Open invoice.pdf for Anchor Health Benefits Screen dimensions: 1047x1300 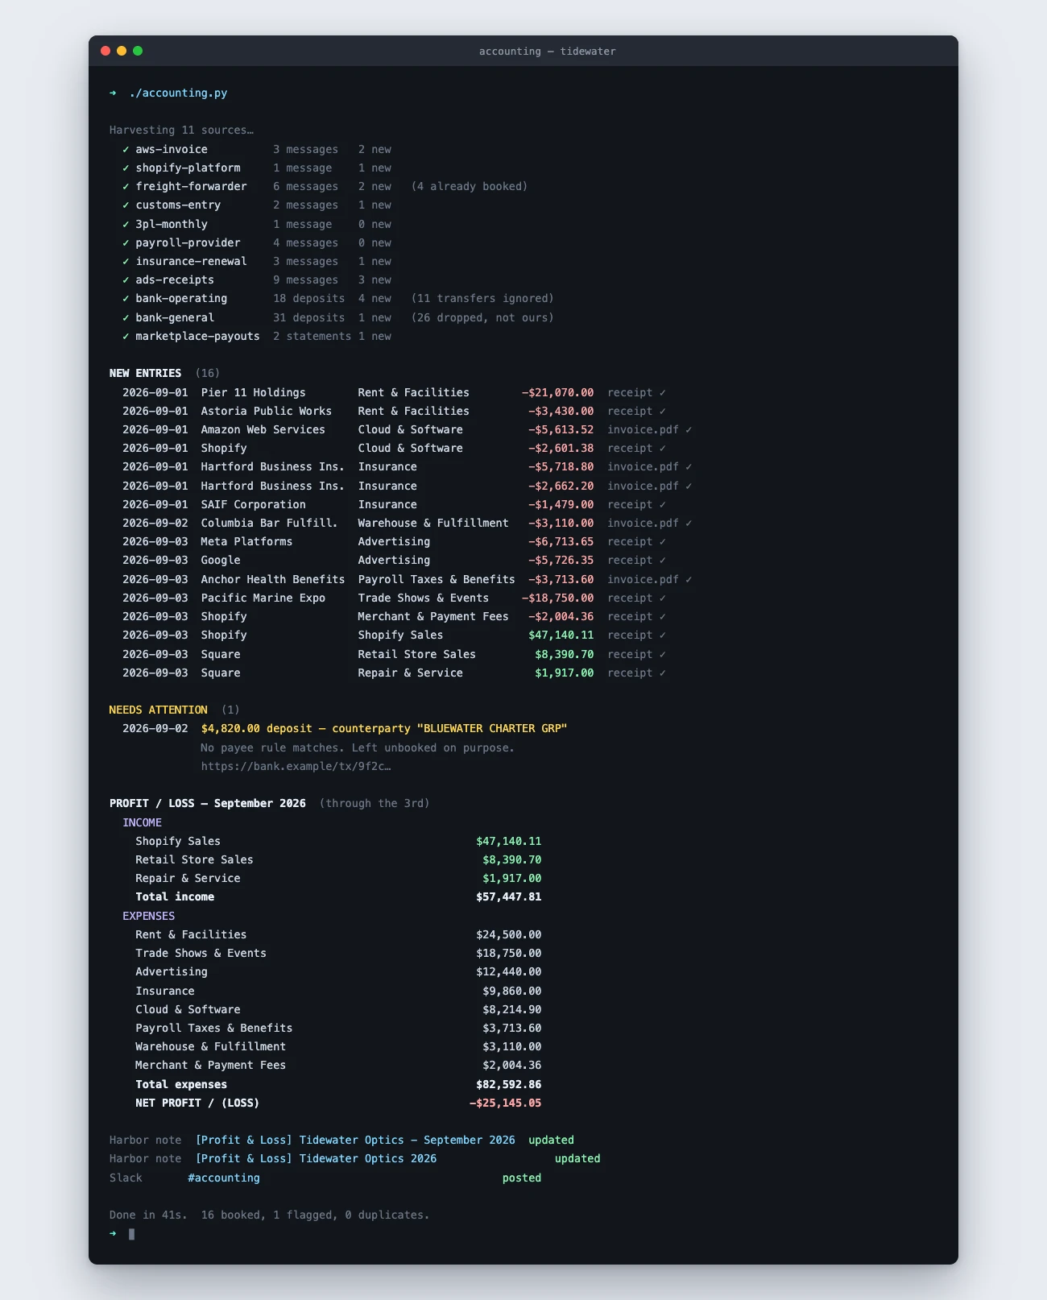point(643,579)
